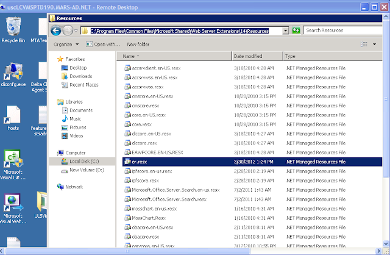Select Libraries in navigation pane
Screen dimensions: 390x255
coord(70,102)
